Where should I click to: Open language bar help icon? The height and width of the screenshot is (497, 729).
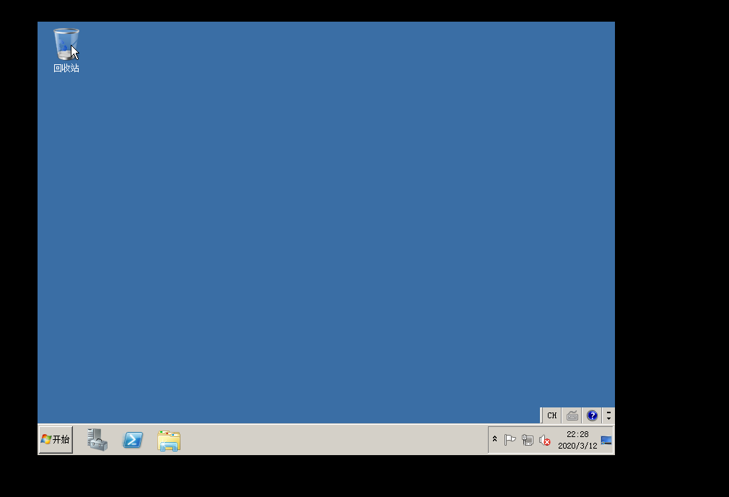(592, 415)
